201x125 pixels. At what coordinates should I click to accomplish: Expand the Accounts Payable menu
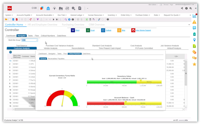point(24,15)
